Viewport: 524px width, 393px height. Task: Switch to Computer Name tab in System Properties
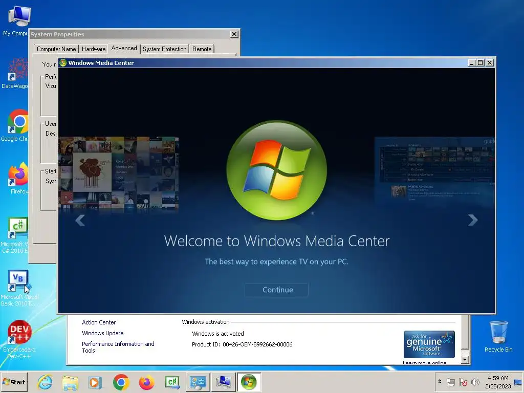coord(56,49)
